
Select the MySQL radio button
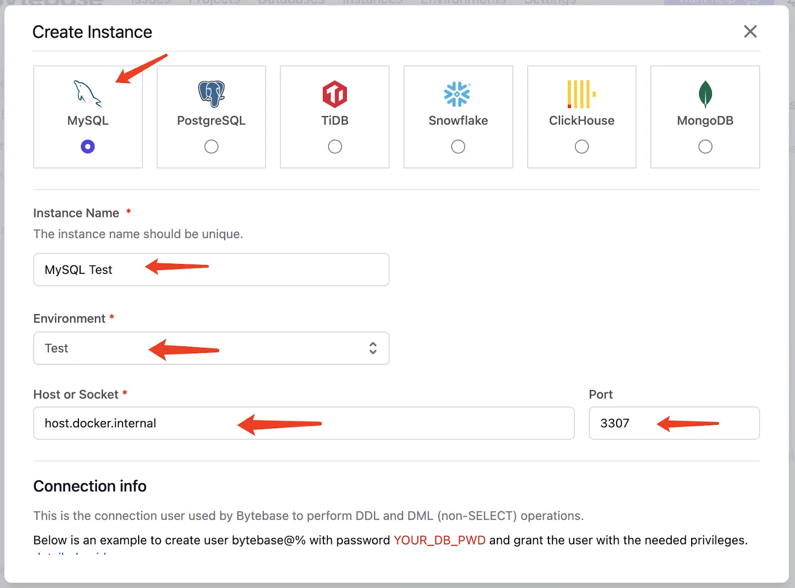coord(88,147)
